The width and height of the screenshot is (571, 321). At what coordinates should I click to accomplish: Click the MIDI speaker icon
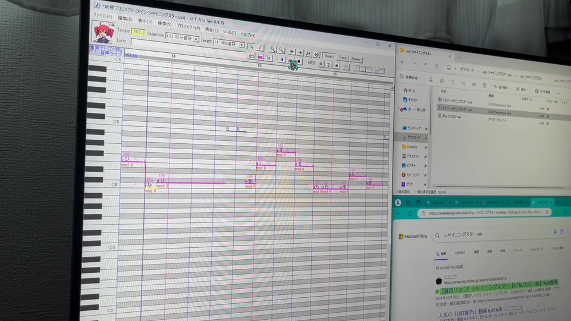[337, 66]
